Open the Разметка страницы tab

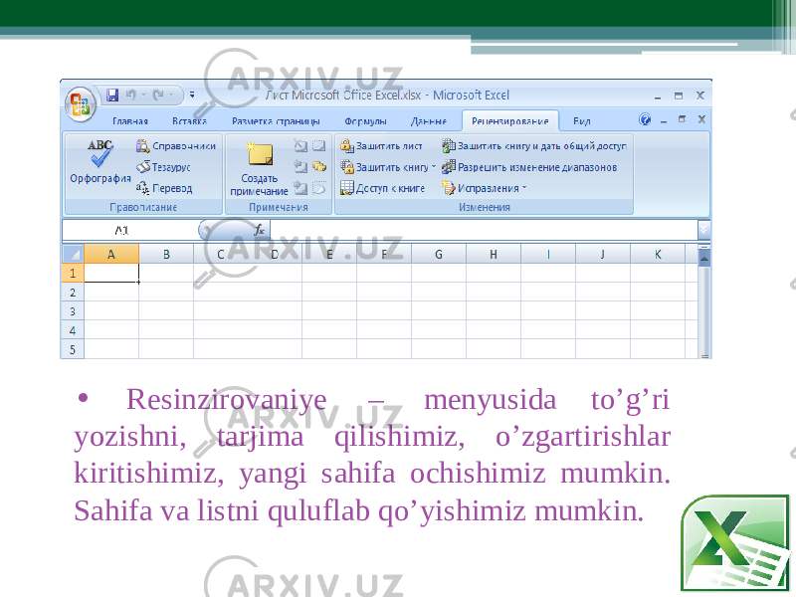[276, 121]
